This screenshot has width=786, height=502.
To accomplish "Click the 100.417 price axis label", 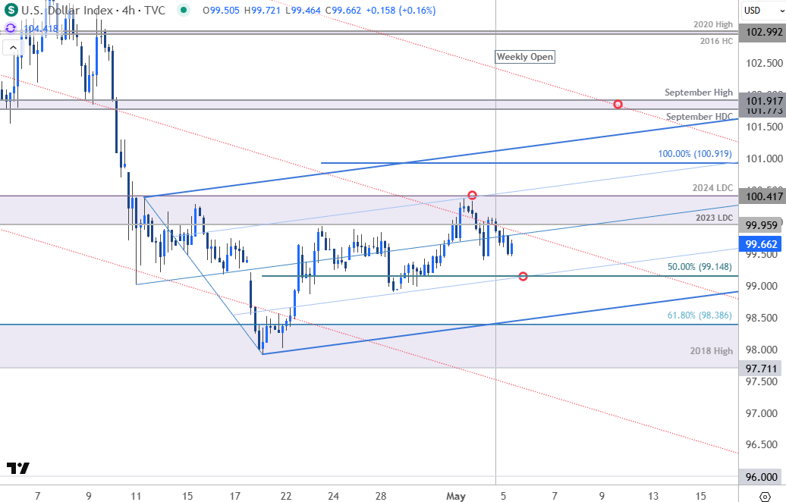I will pos(763,196).
